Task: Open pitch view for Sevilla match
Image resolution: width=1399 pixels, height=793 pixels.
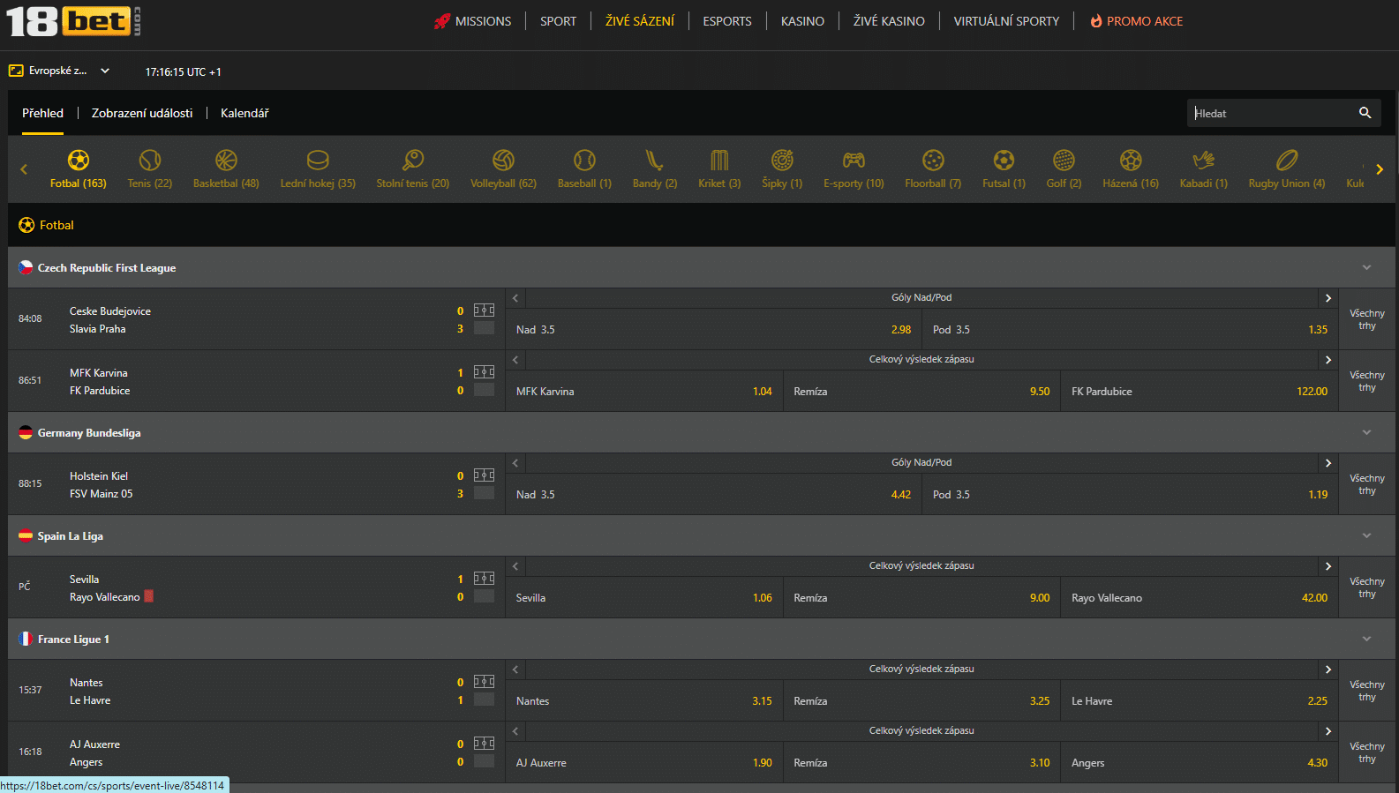Action: click(x=484, y=579)
